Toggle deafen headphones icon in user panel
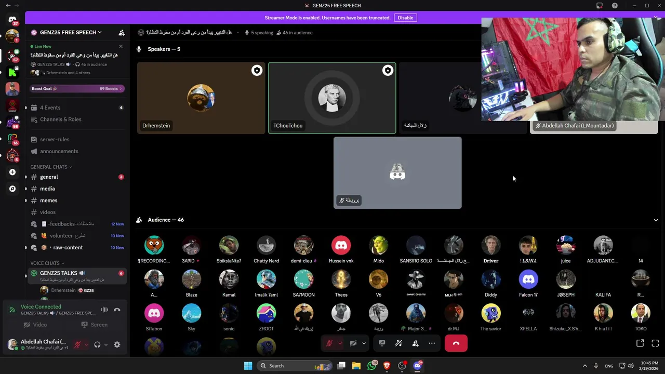This screenshot has height=374, width=665. pyautogui.click(x=97, y=344)
